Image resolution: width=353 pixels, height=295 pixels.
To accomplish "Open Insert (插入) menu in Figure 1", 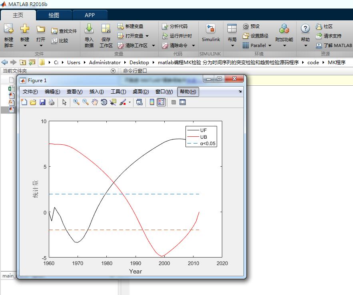I will tap(97, 92).
